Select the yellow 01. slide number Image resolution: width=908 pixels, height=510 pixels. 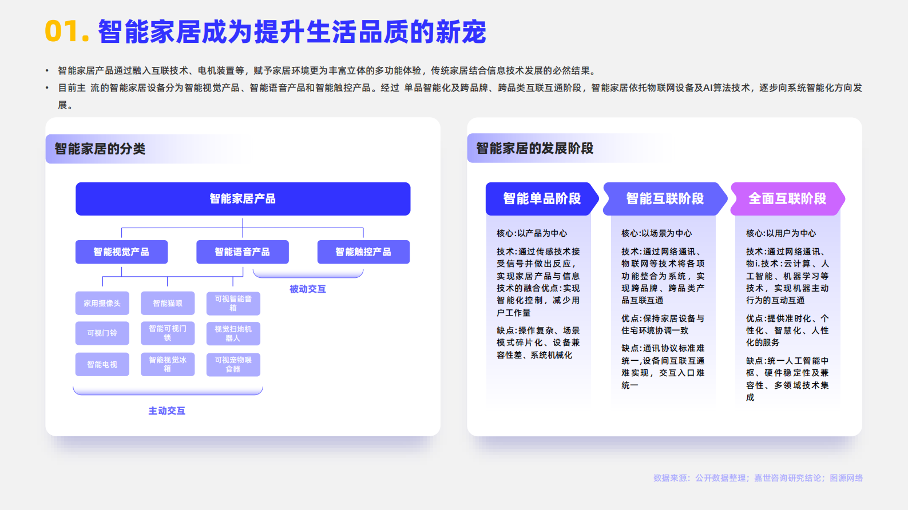(x=67, y=32)
